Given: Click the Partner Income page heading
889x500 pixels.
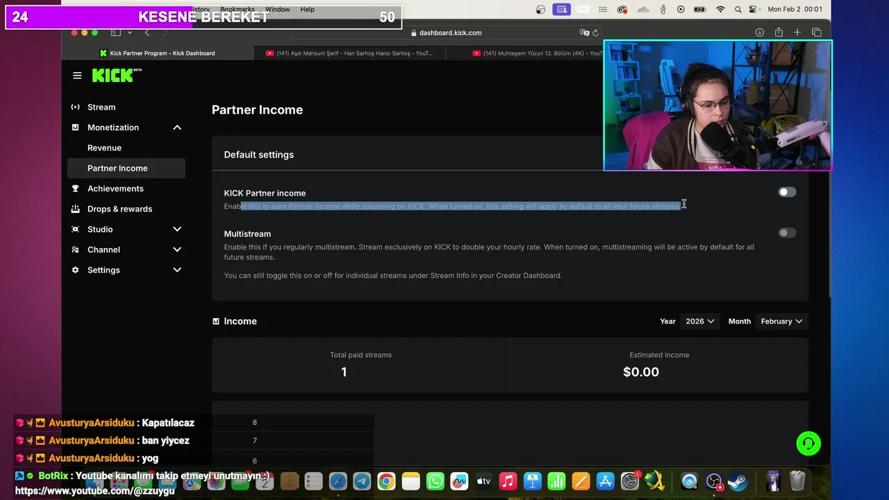Looking at the screenshot, I should [257, 110].
